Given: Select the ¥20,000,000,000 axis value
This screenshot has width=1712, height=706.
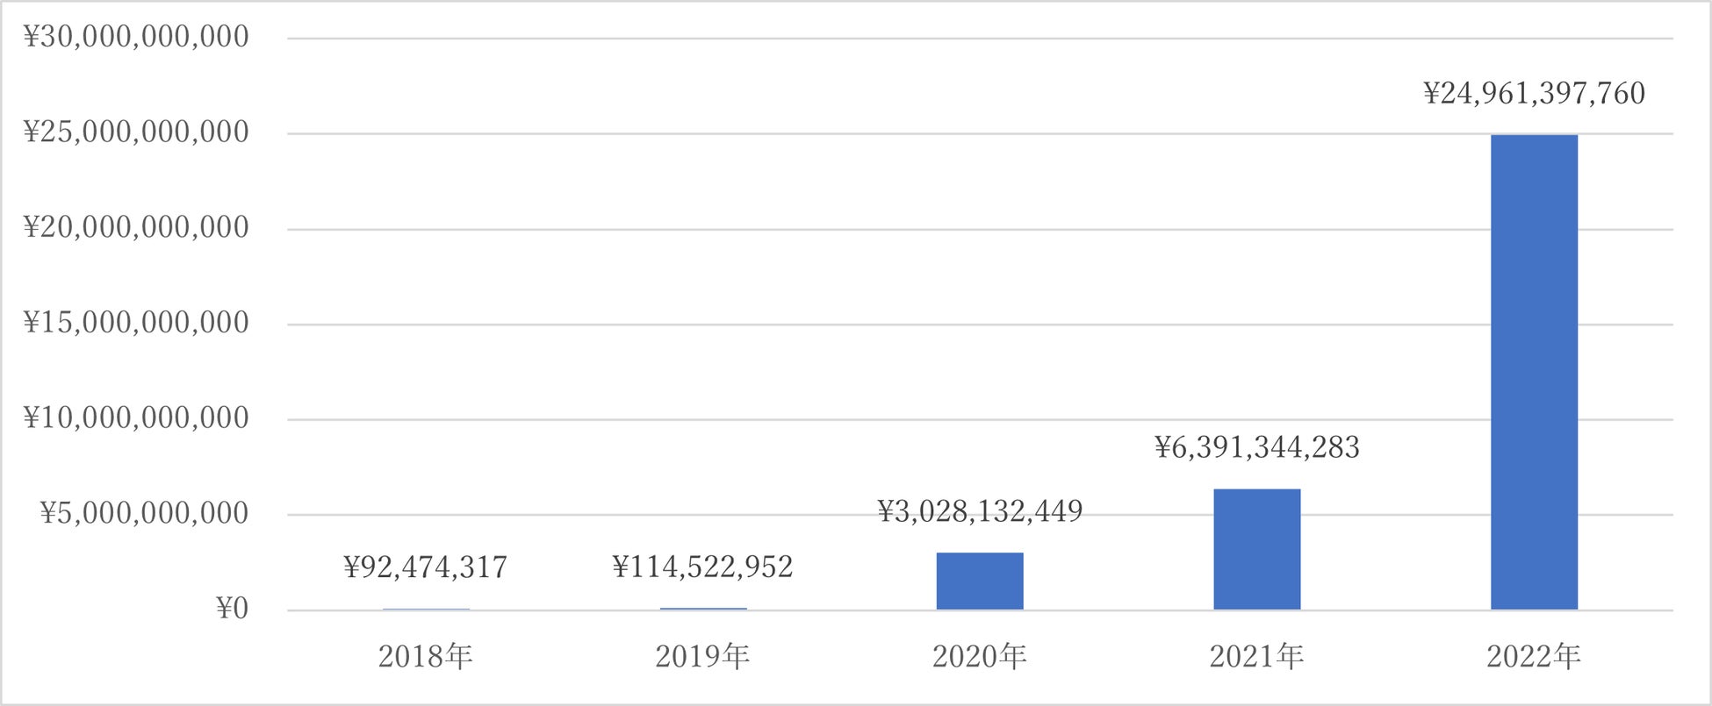Looking at the screenshot, I should click(136, 228).
